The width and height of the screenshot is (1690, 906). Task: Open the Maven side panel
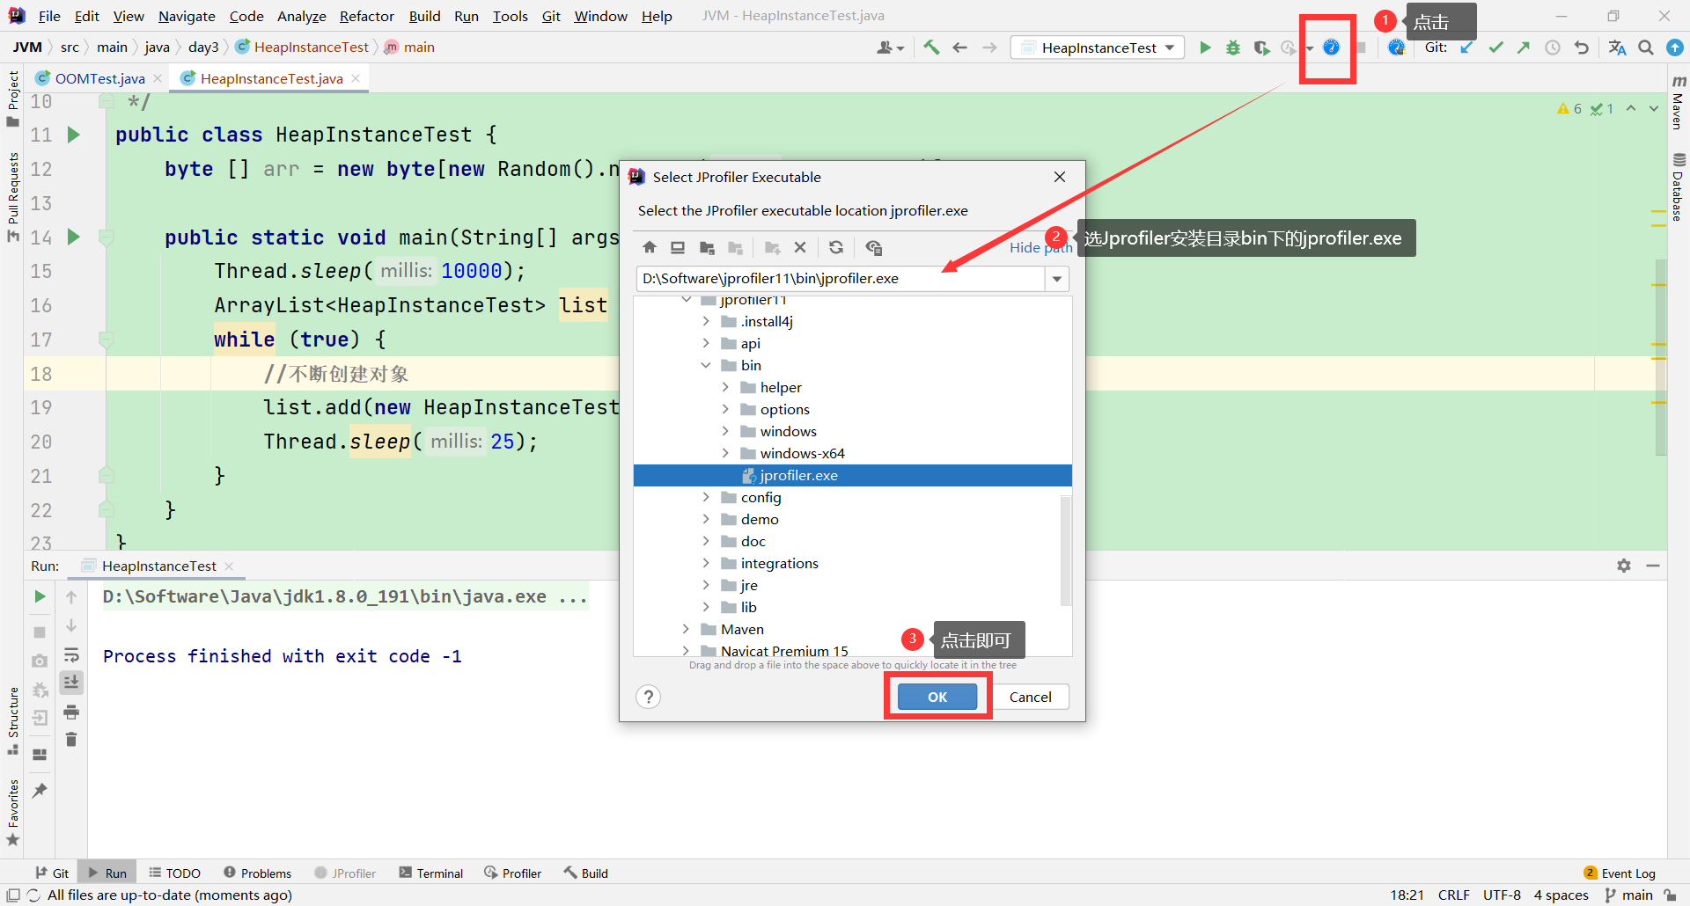pos(1679,103)
